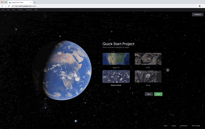Click the address bar URL field
The image size is (205, 129).
104,6
